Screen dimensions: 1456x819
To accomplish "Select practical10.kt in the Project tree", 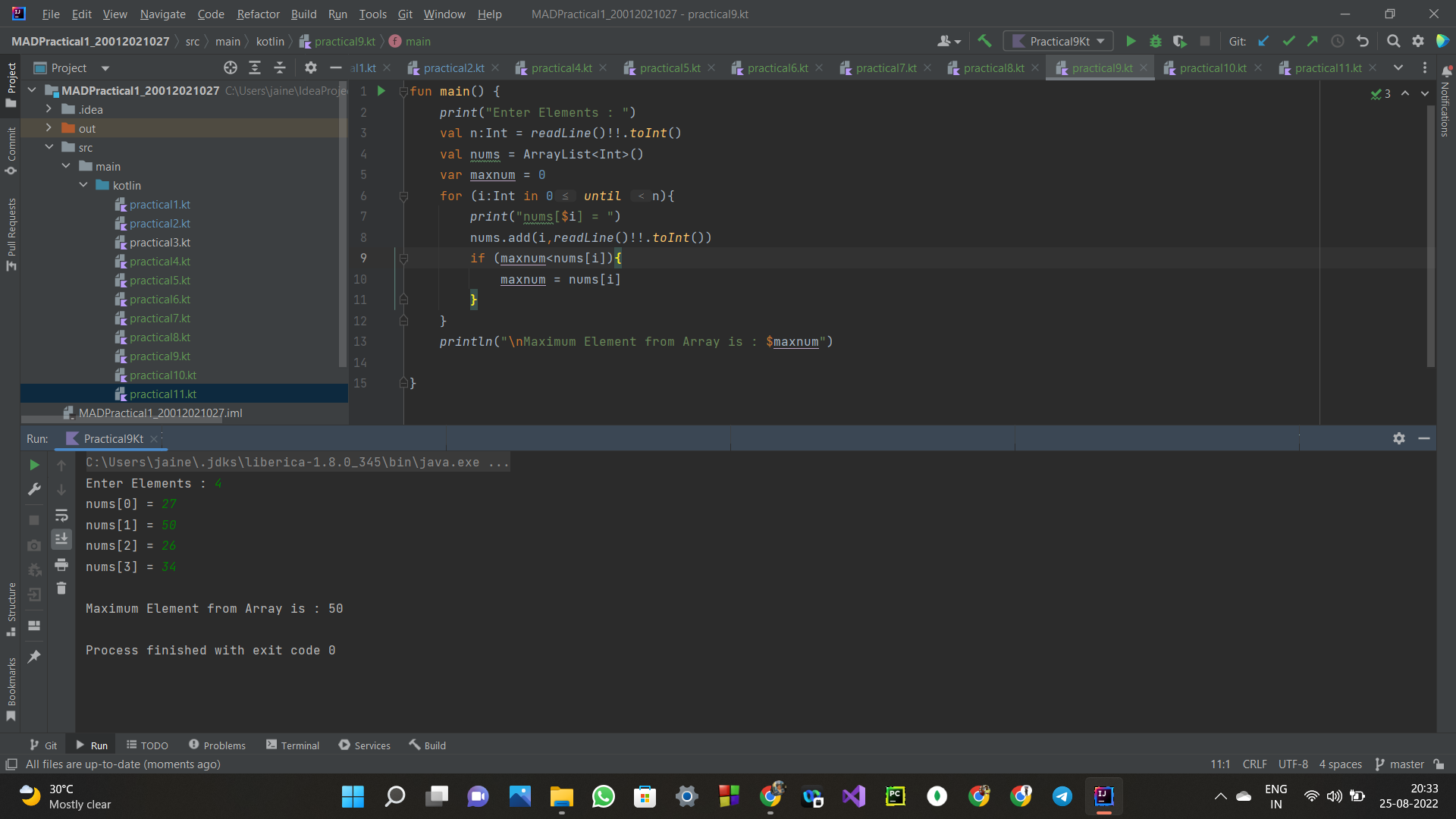I will point(162,375).
